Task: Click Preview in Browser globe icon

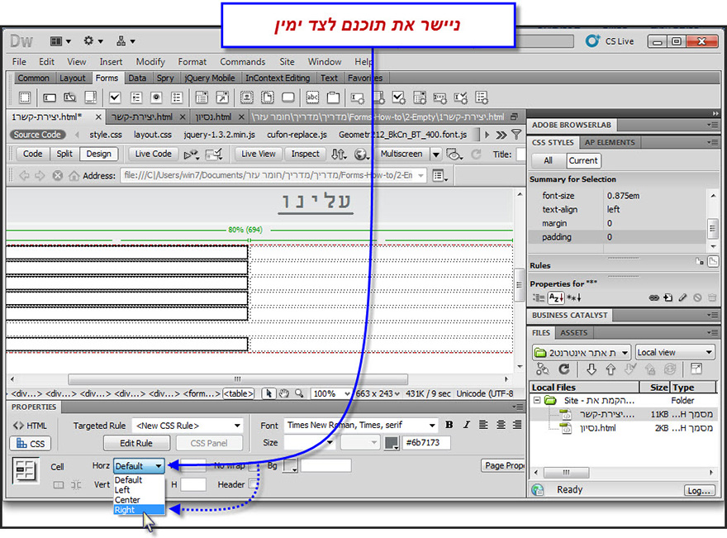Action: coord(361,154)
